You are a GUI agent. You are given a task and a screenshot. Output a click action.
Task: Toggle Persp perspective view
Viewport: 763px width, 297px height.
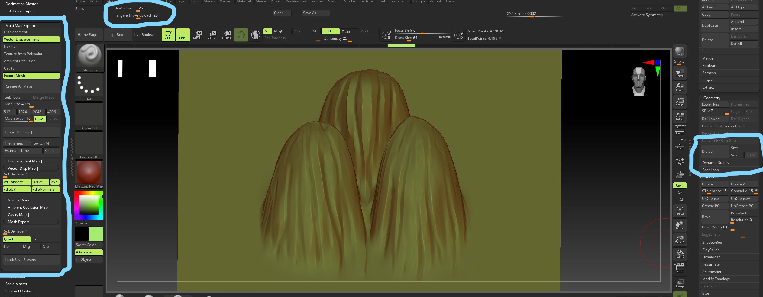680,130
